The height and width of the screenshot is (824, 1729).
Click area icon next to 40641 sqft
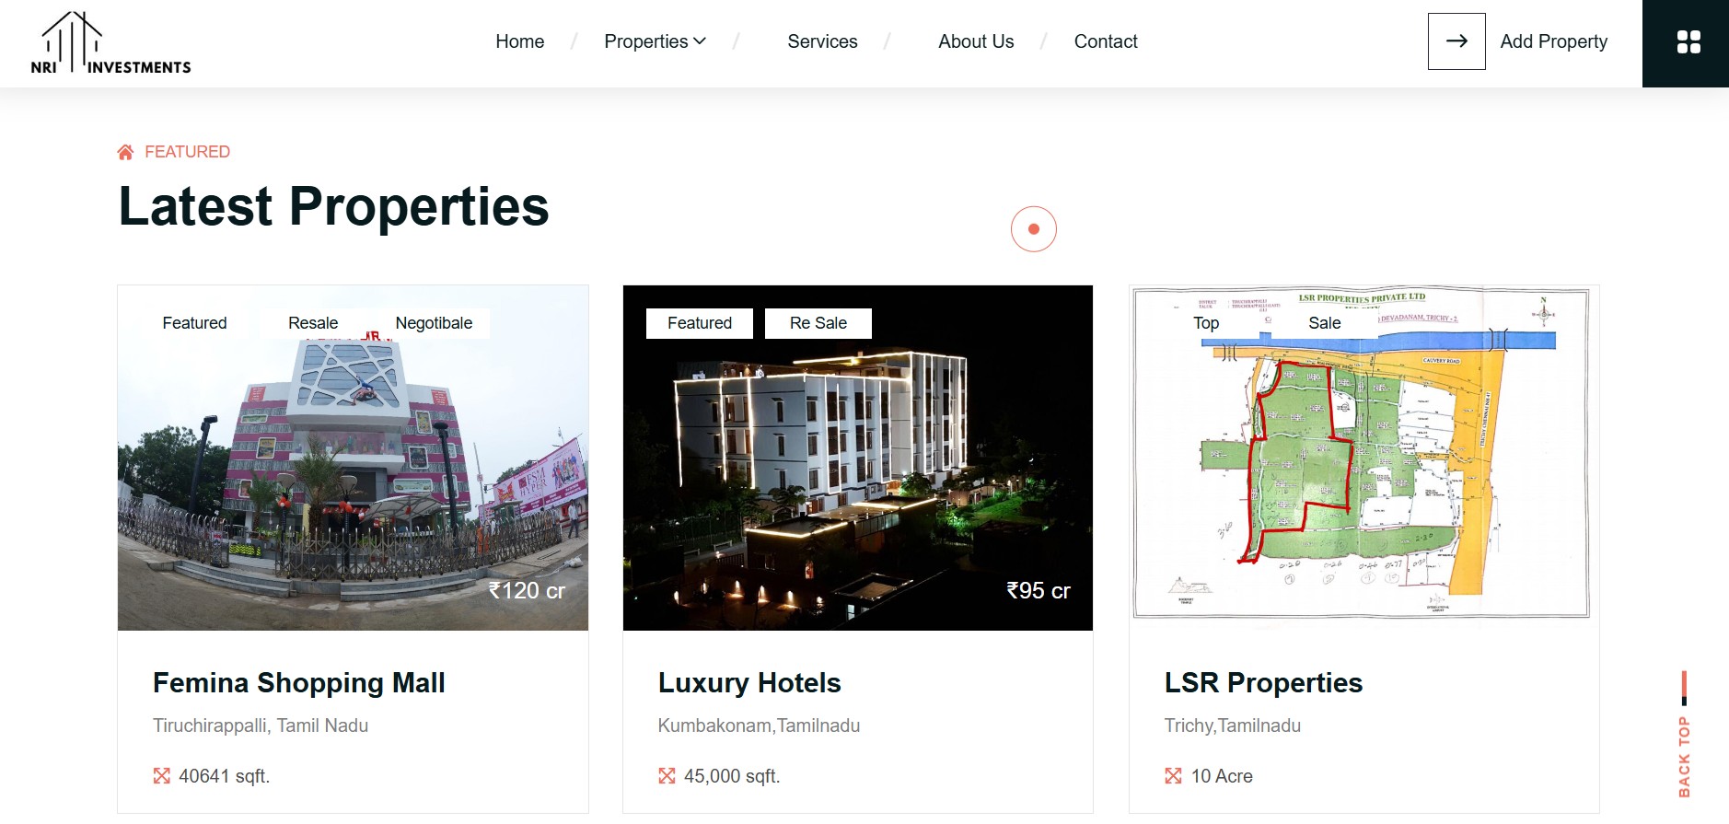coord(162,776)
